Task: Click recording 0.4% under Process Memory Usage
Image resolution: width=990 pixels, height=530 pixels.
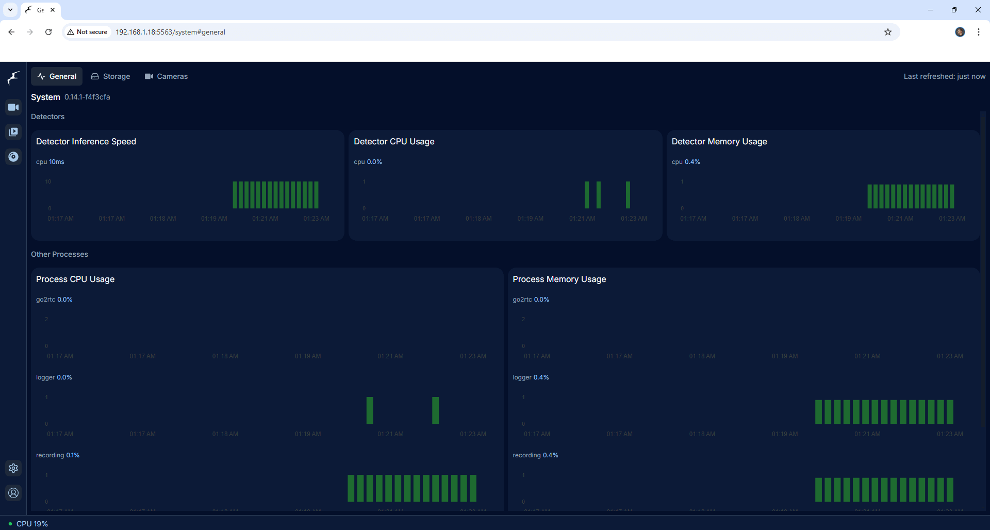Action: coord(535,455)
